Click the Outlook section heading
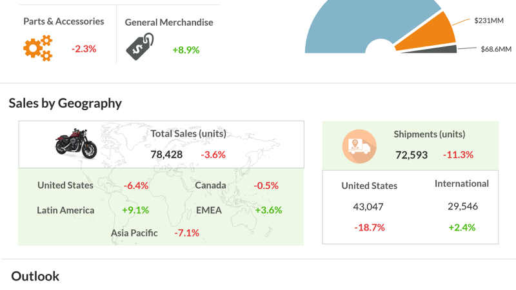 click(35, 276)
